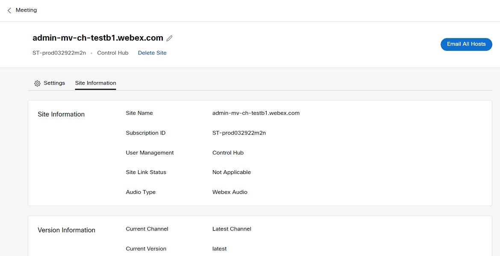Click the Delete Site link
The width and height of the screenshot is (500, 256).
(x=152, y=53)
